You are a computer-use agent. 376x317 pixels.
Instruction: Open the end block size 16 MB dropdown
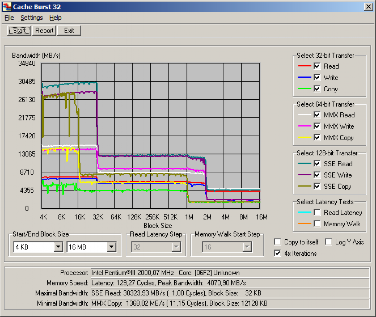coord(112,247)
